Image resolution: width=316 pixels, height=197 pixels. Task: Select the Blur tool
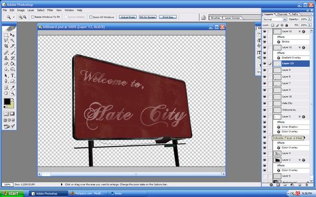click(6, 69)
